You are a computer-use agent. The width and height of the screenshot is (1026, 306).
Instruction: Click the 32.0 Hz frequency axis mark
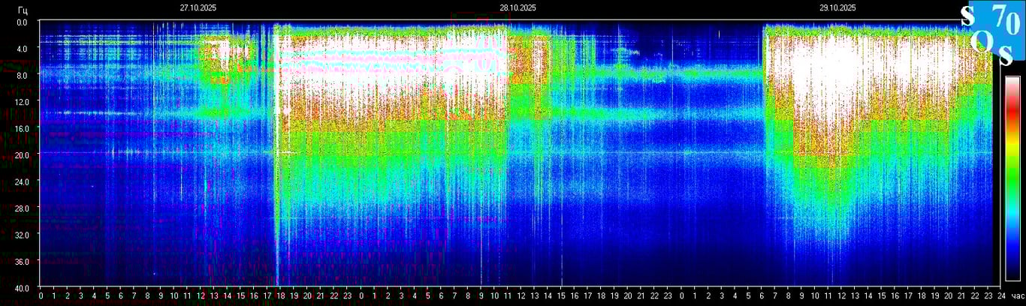[x=23, y=235]
